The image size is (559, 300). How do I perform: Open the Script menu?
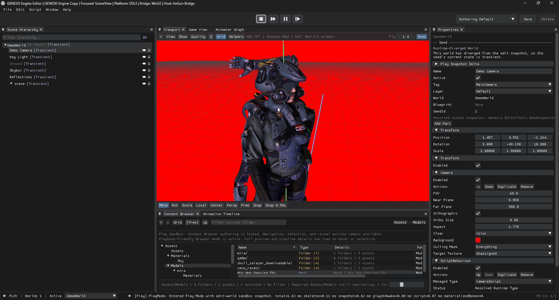point(35,10)
